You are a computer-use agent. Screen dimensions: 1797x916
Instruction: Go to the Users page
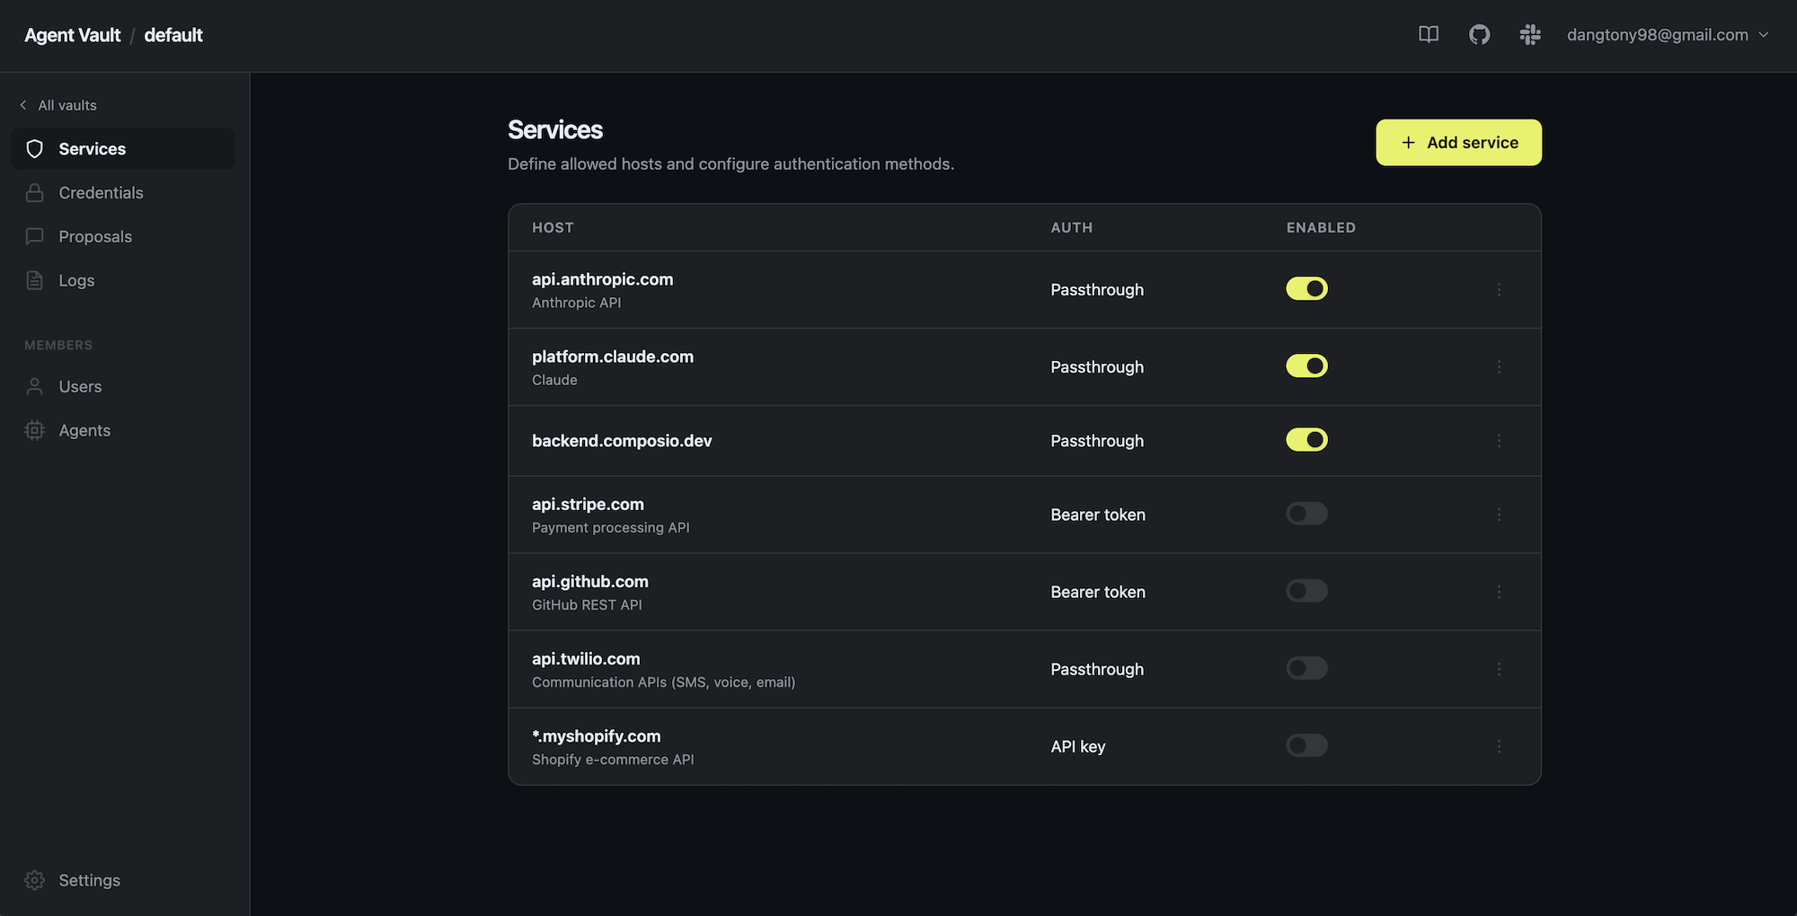click(x=80, y=387)
